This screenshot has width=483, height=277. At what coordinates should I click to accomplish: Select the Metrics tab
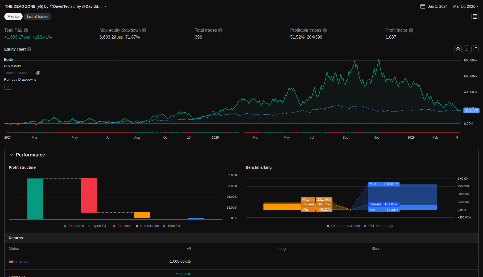[13, 16]
